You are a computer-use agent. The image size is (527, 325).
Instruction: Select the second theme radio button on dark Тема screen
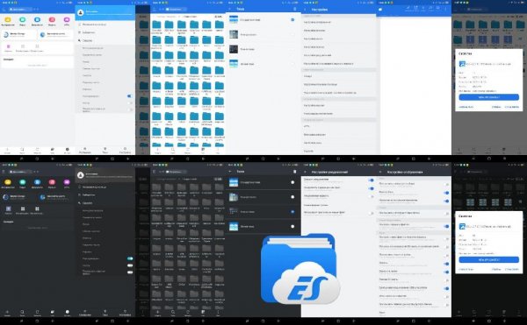click(292, 197)
